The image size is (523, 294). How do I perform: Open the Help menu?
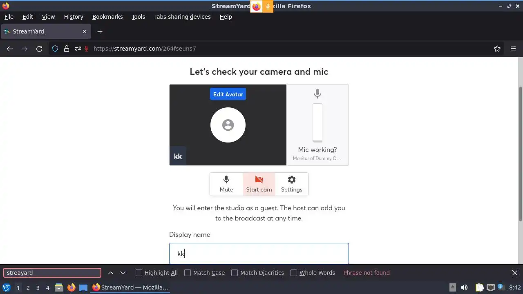[226, 17]
